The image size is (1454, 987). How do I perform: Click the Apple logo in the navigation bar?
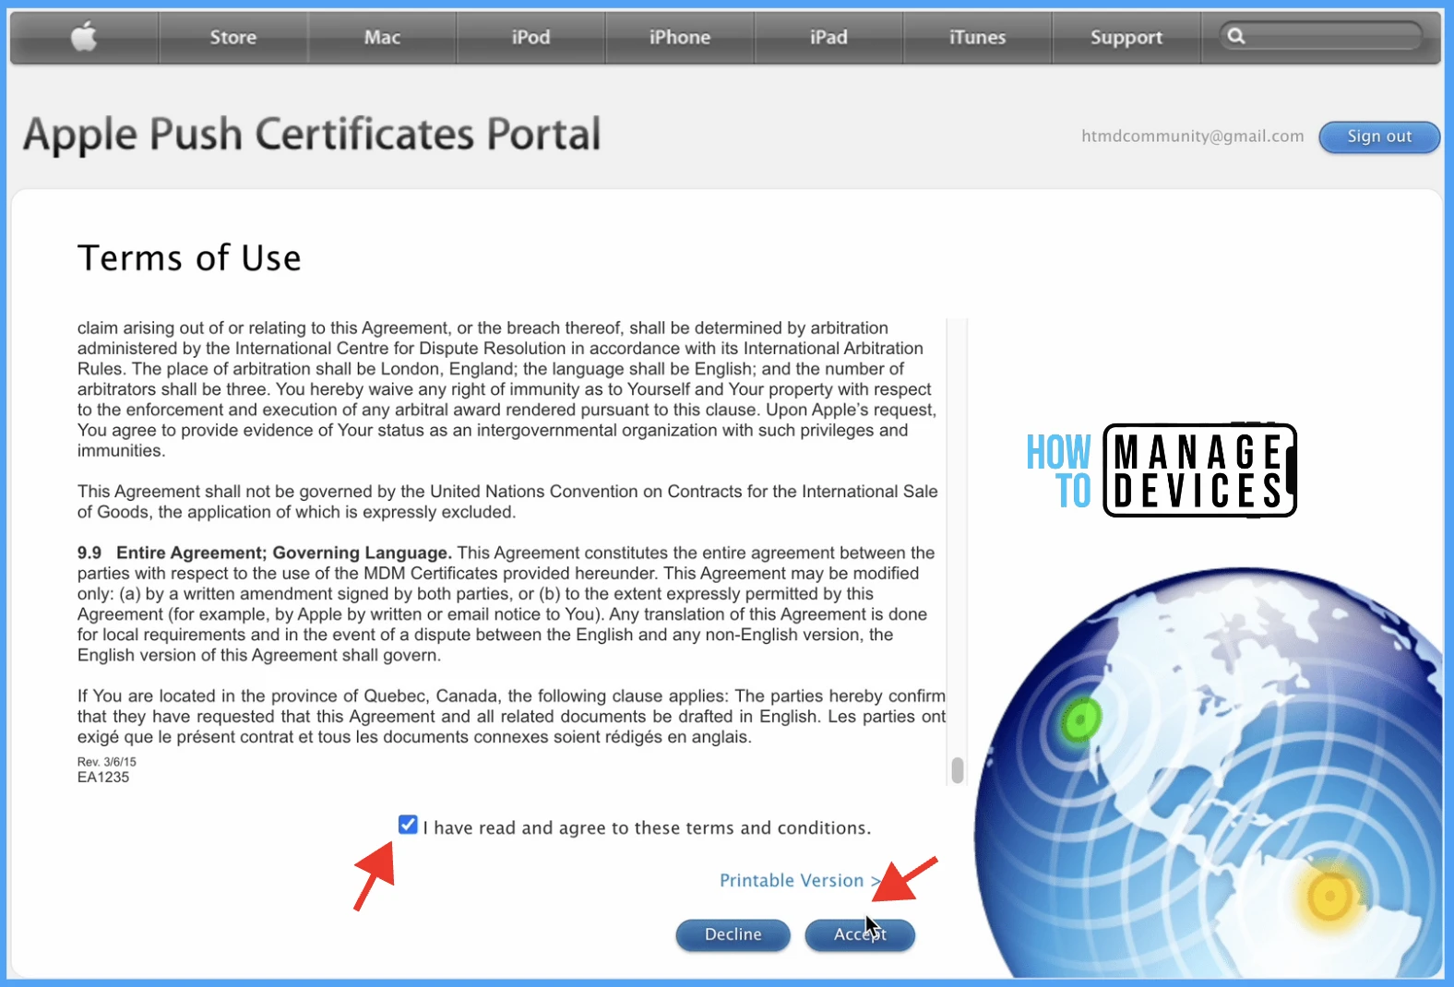pyautogui.click(x=84, y=37)
